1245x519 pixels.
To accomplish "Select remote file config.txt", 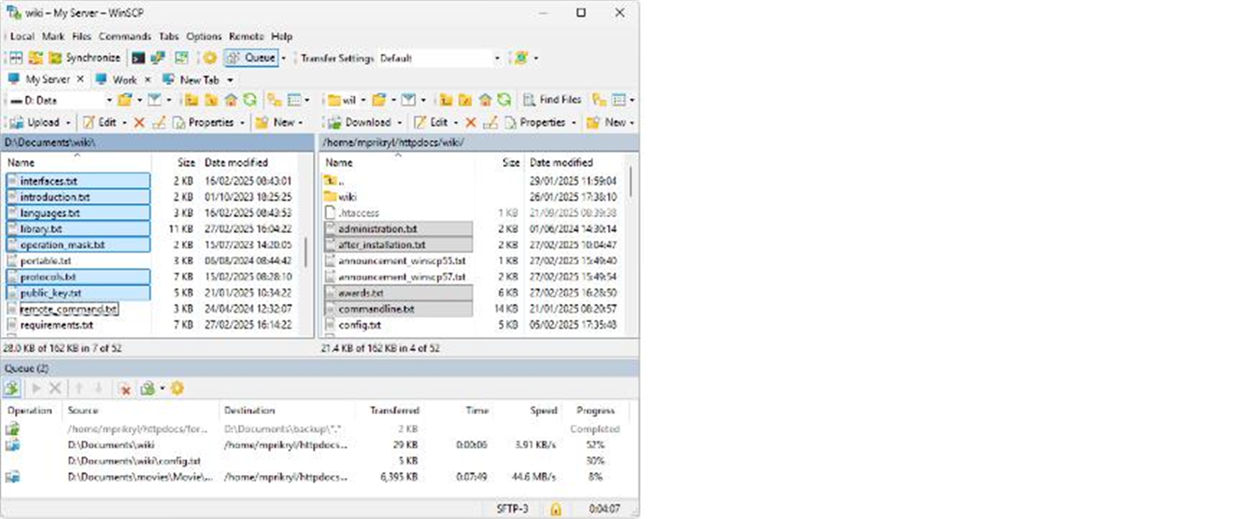I will tap(360, 325).
